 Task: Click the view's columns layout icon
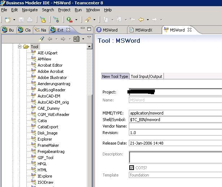coord(77,39)
